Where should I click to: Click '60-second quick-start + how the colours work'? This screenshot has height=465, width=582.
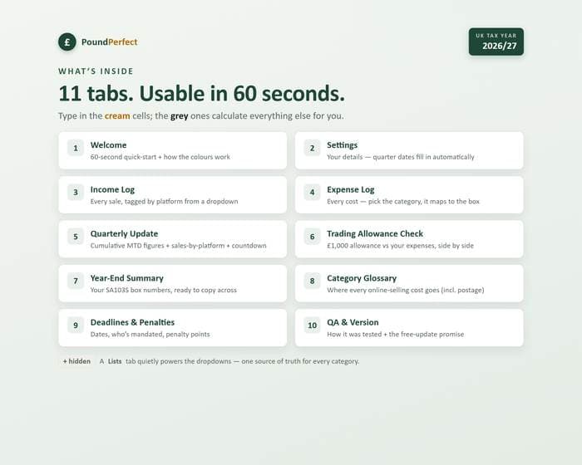point(160,157)
